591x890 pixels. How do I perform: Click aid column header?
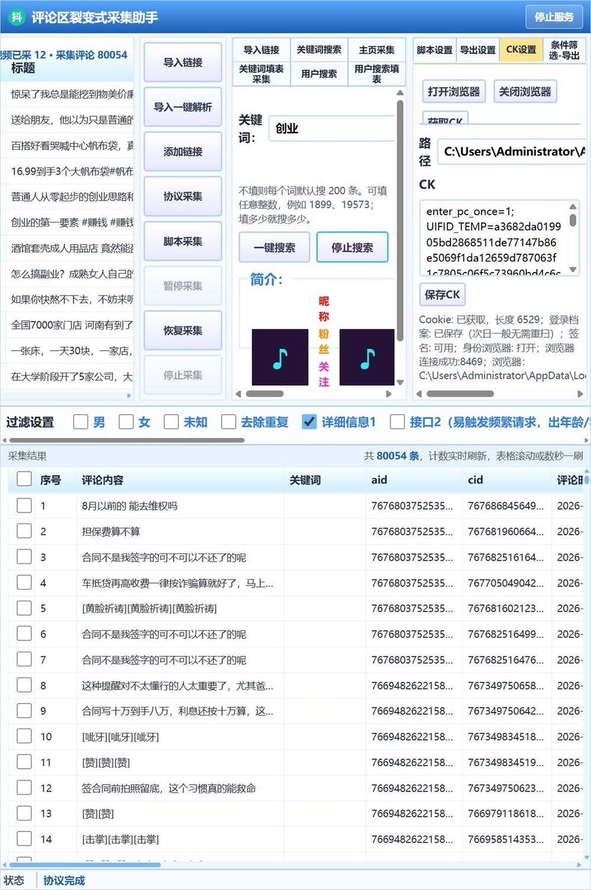click(414, 480)
